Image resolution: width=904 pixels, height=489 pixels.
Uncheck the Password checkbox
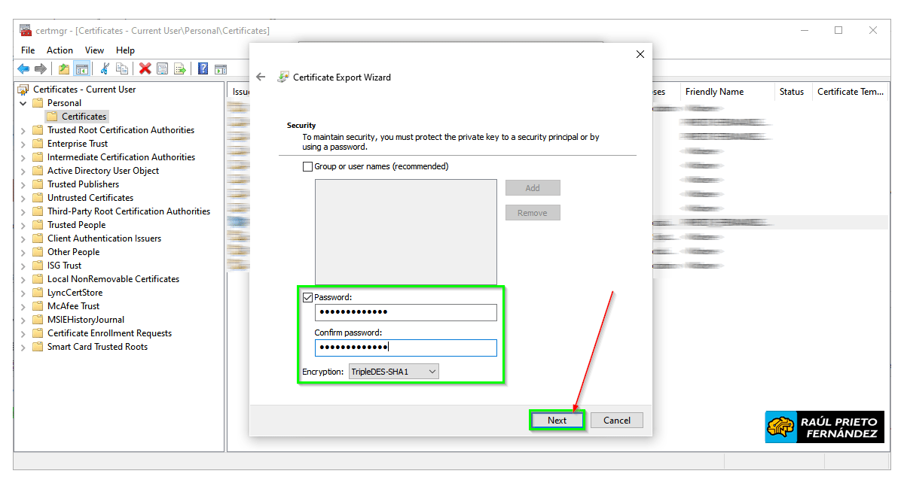pos(307,297)
